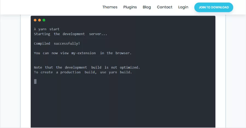Click the green dot in terminal header
Screen dimensions: 246x128
pyautogui.click(x=44, y=20)
